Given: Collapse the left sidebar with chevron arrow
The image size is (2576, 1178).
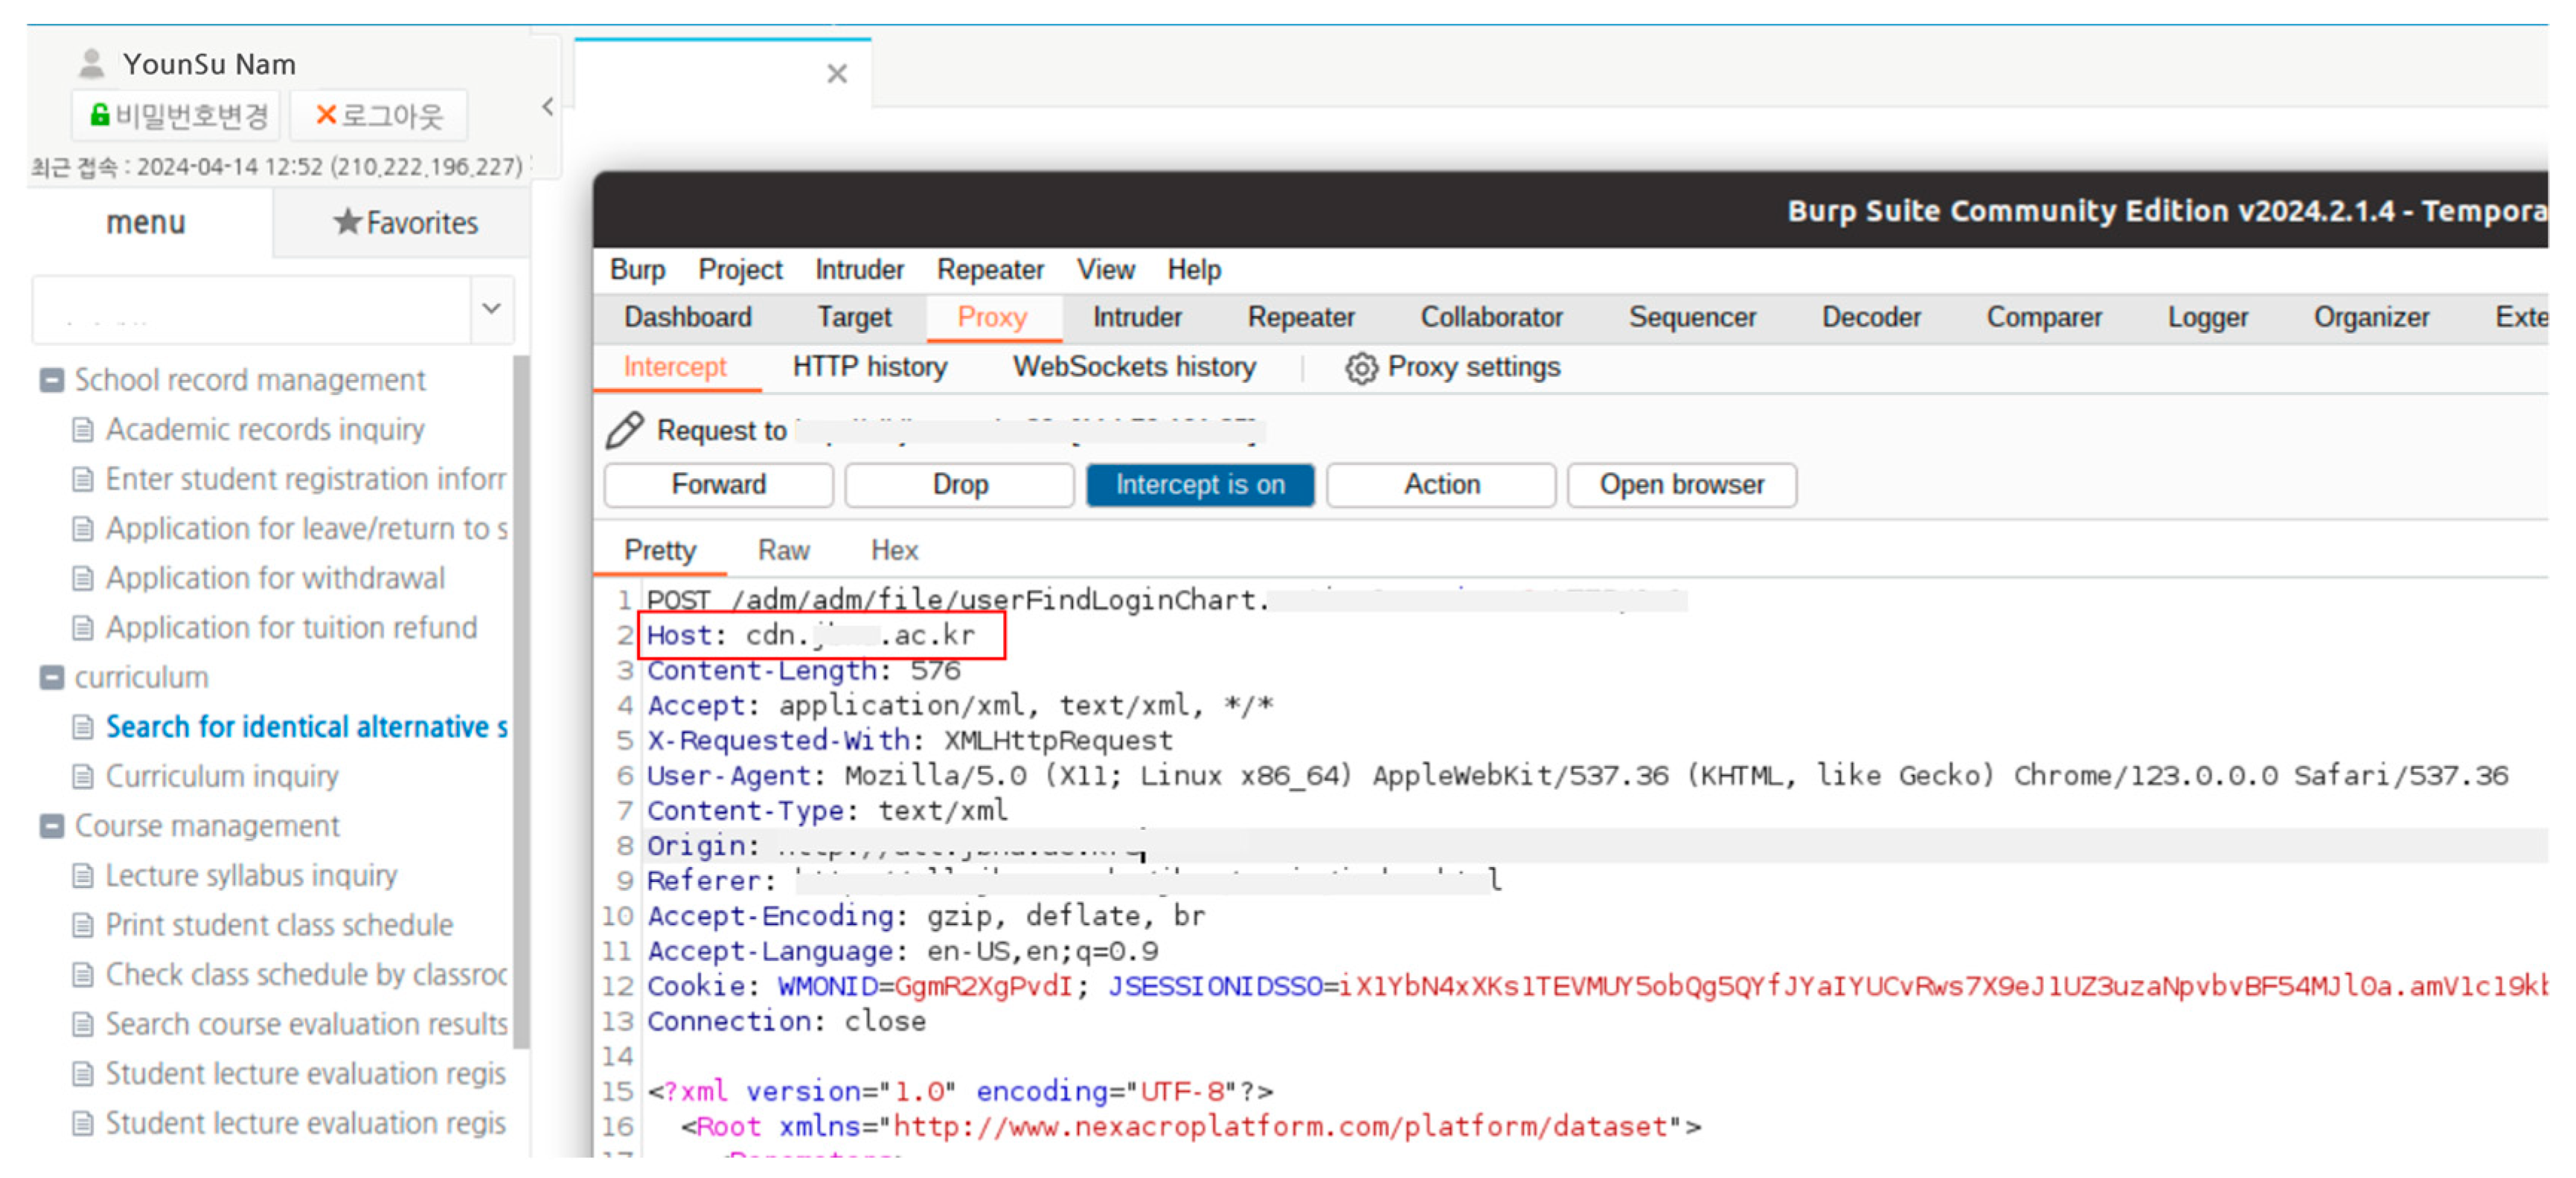Looking at the screenshot, I should (x=547, y=107).
